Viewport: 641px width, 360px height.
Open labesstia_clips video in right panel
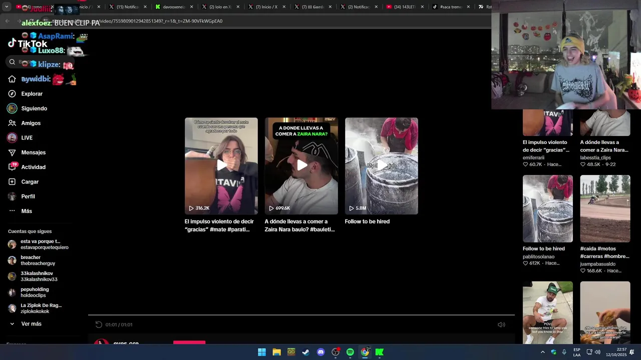[605, 123]
